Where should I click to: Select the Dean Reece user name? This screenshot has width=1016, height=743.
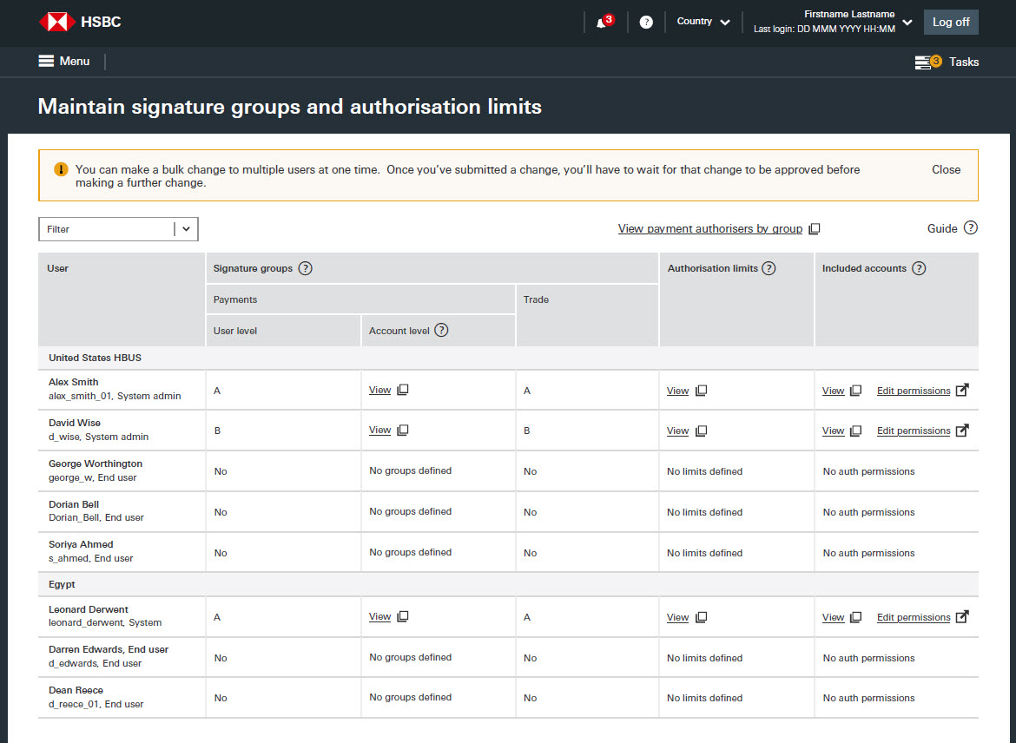[76, 691]
